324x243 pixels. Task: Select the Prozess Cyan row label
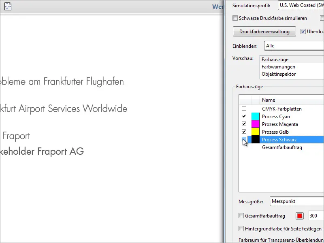click(x=276, y=117)
